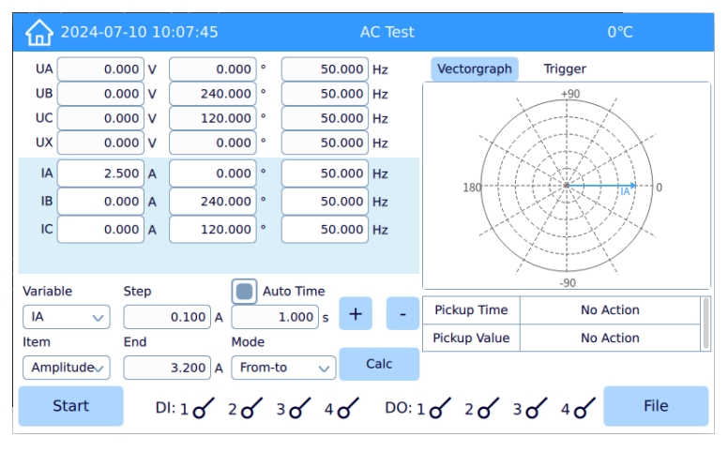Select the Vectorgraph tab
The height and width of the screenshot is (452, 728).
tap(475, 68)
